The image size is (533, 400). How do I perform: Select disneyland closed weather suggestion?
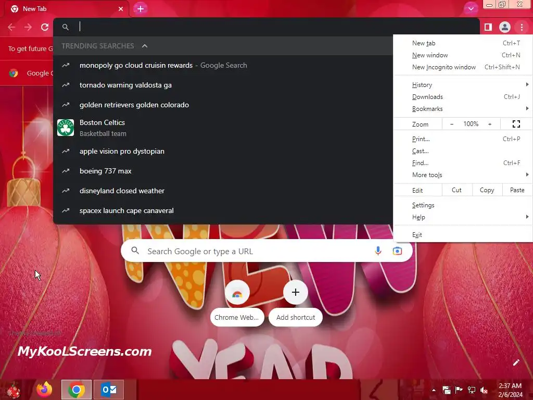[x=223, y=191]
